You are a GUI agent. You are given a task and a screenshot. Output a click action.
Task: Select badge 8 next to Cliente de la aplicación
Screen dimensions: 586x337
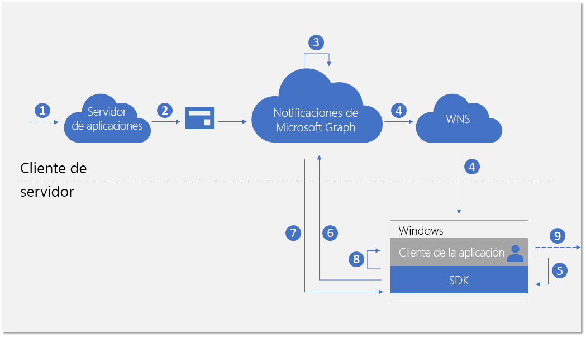tap(355, 259)
